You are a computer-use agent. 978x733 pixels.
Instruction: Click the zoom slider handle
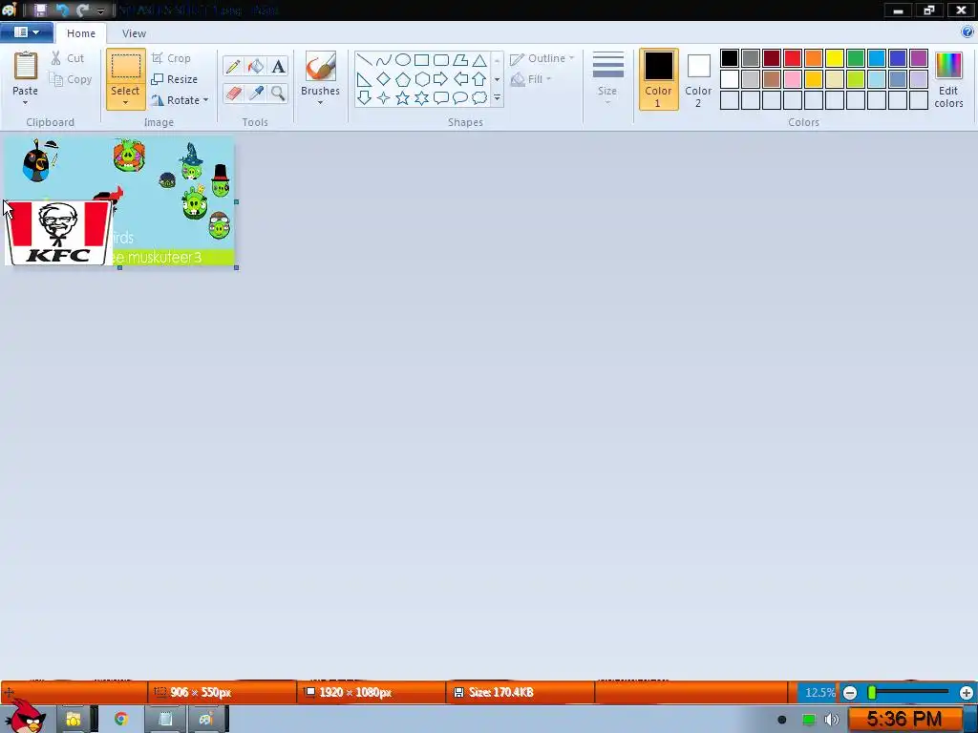[x=872, y=693]
